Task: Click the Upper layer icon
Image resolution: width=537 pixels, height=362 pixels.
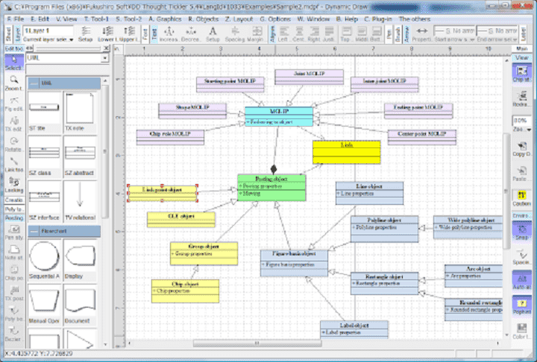Action: [130, 34]
